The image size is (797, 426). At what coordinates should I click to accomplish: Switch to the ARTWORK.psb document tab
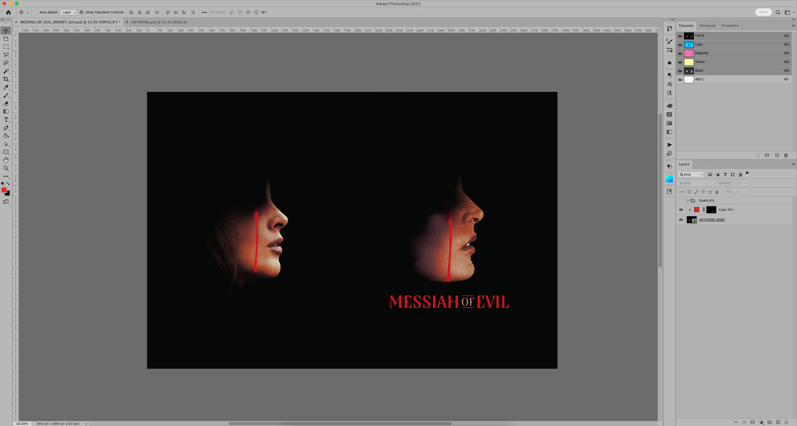[x=159, y=22]
